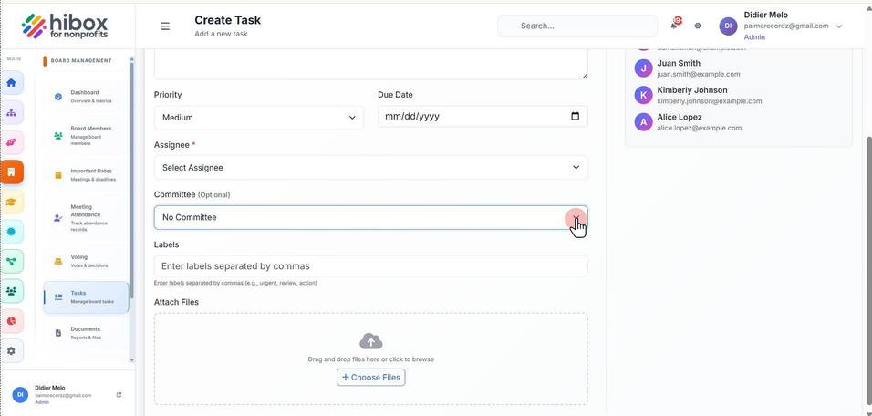Image resolution: width=872 pixels, height=416 pixels.
Task: Open the settings gear in the rail
Action: point(11,351)
